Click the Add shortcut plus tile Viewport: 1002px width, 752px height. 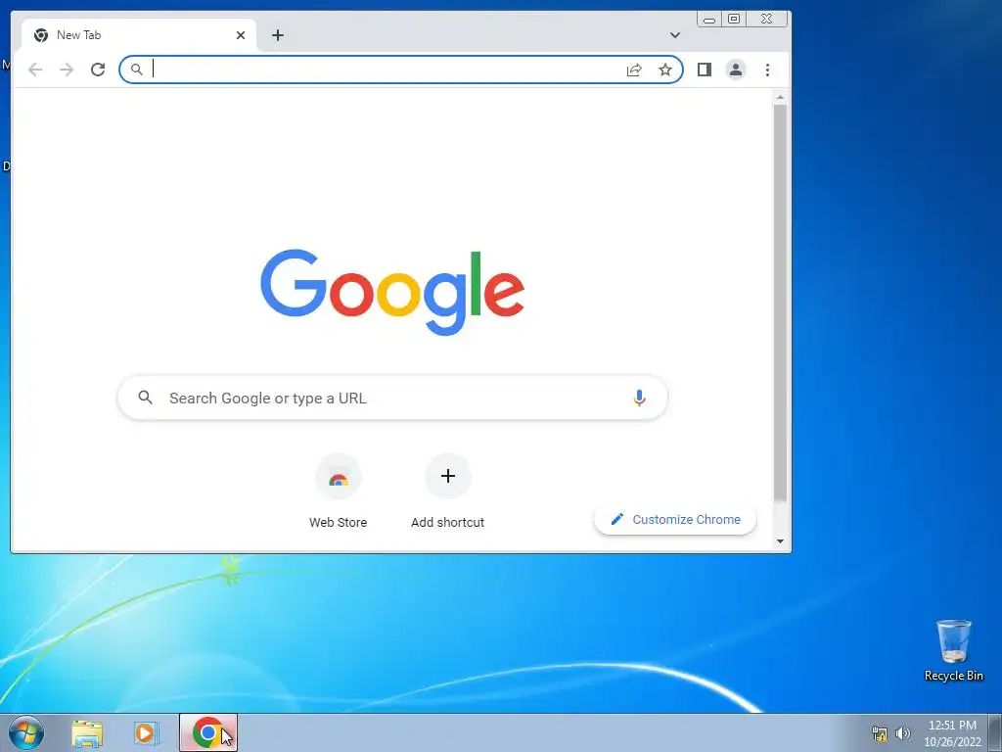point(448,476)
